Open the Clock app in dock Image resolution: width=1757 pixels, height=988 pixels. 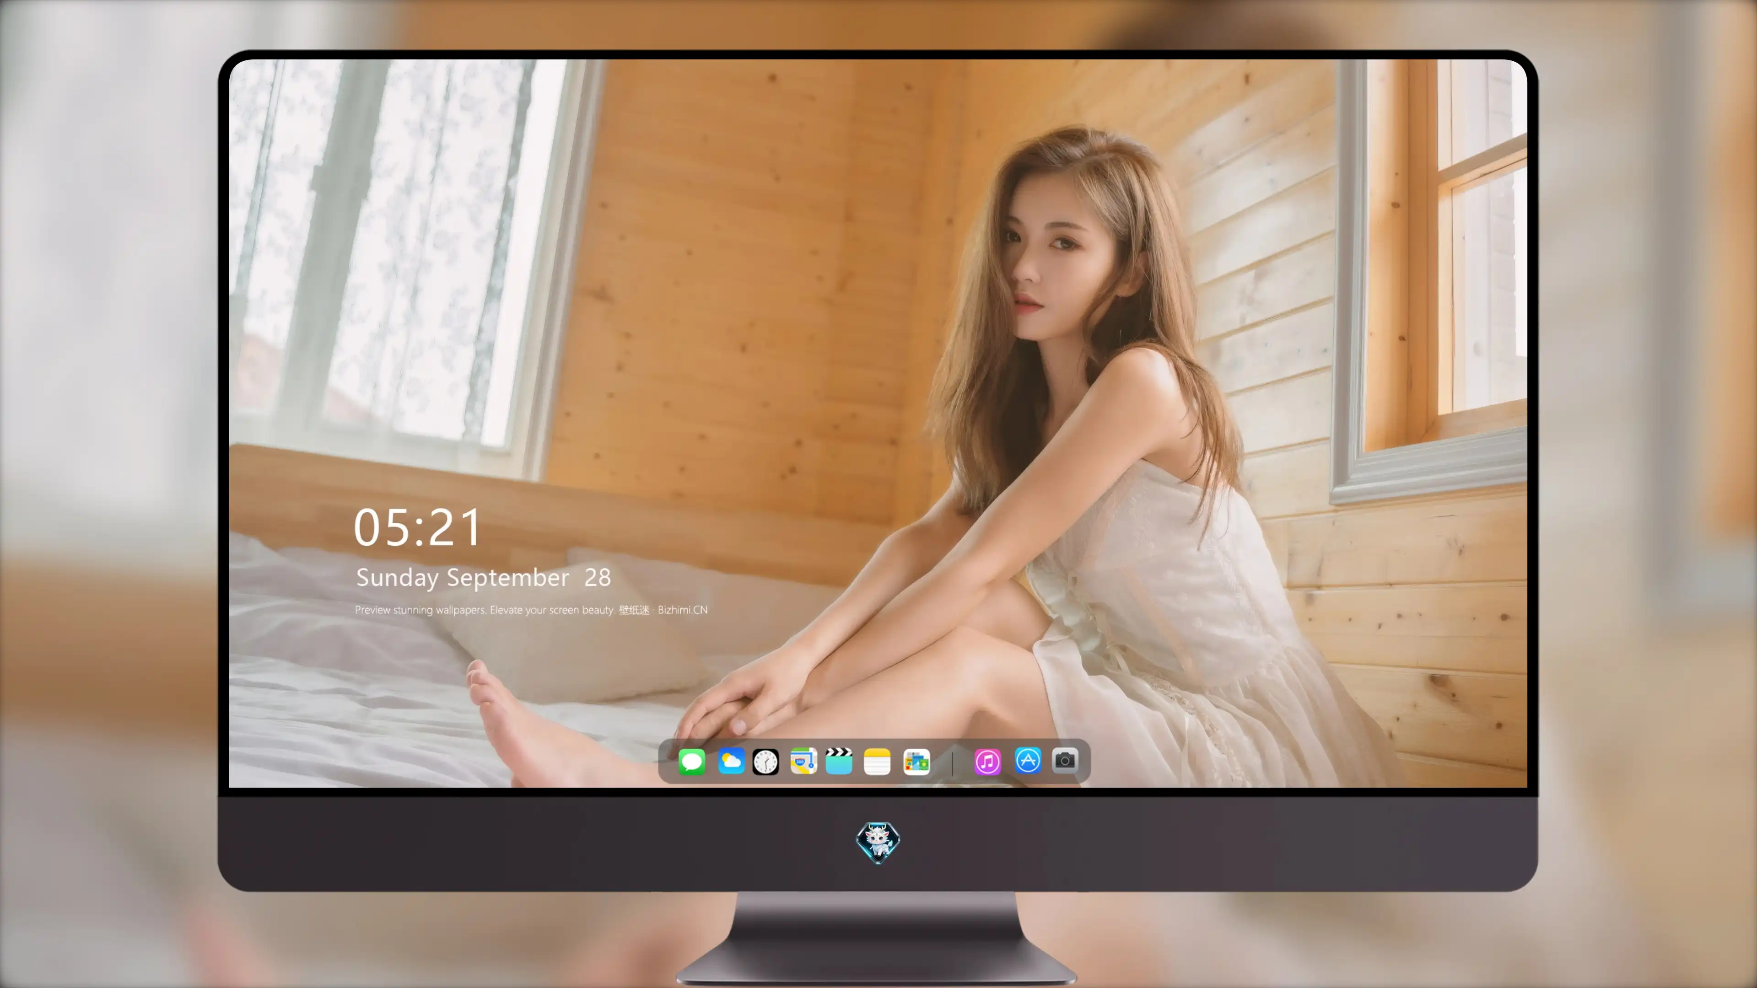click(x=765, y=761)
